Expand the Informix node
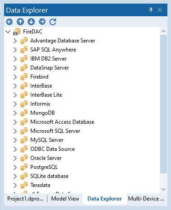 (x=15, y=104)
